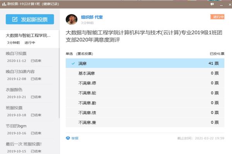
Task: Click the 发起新投票 button
Action: coord(30,19)
